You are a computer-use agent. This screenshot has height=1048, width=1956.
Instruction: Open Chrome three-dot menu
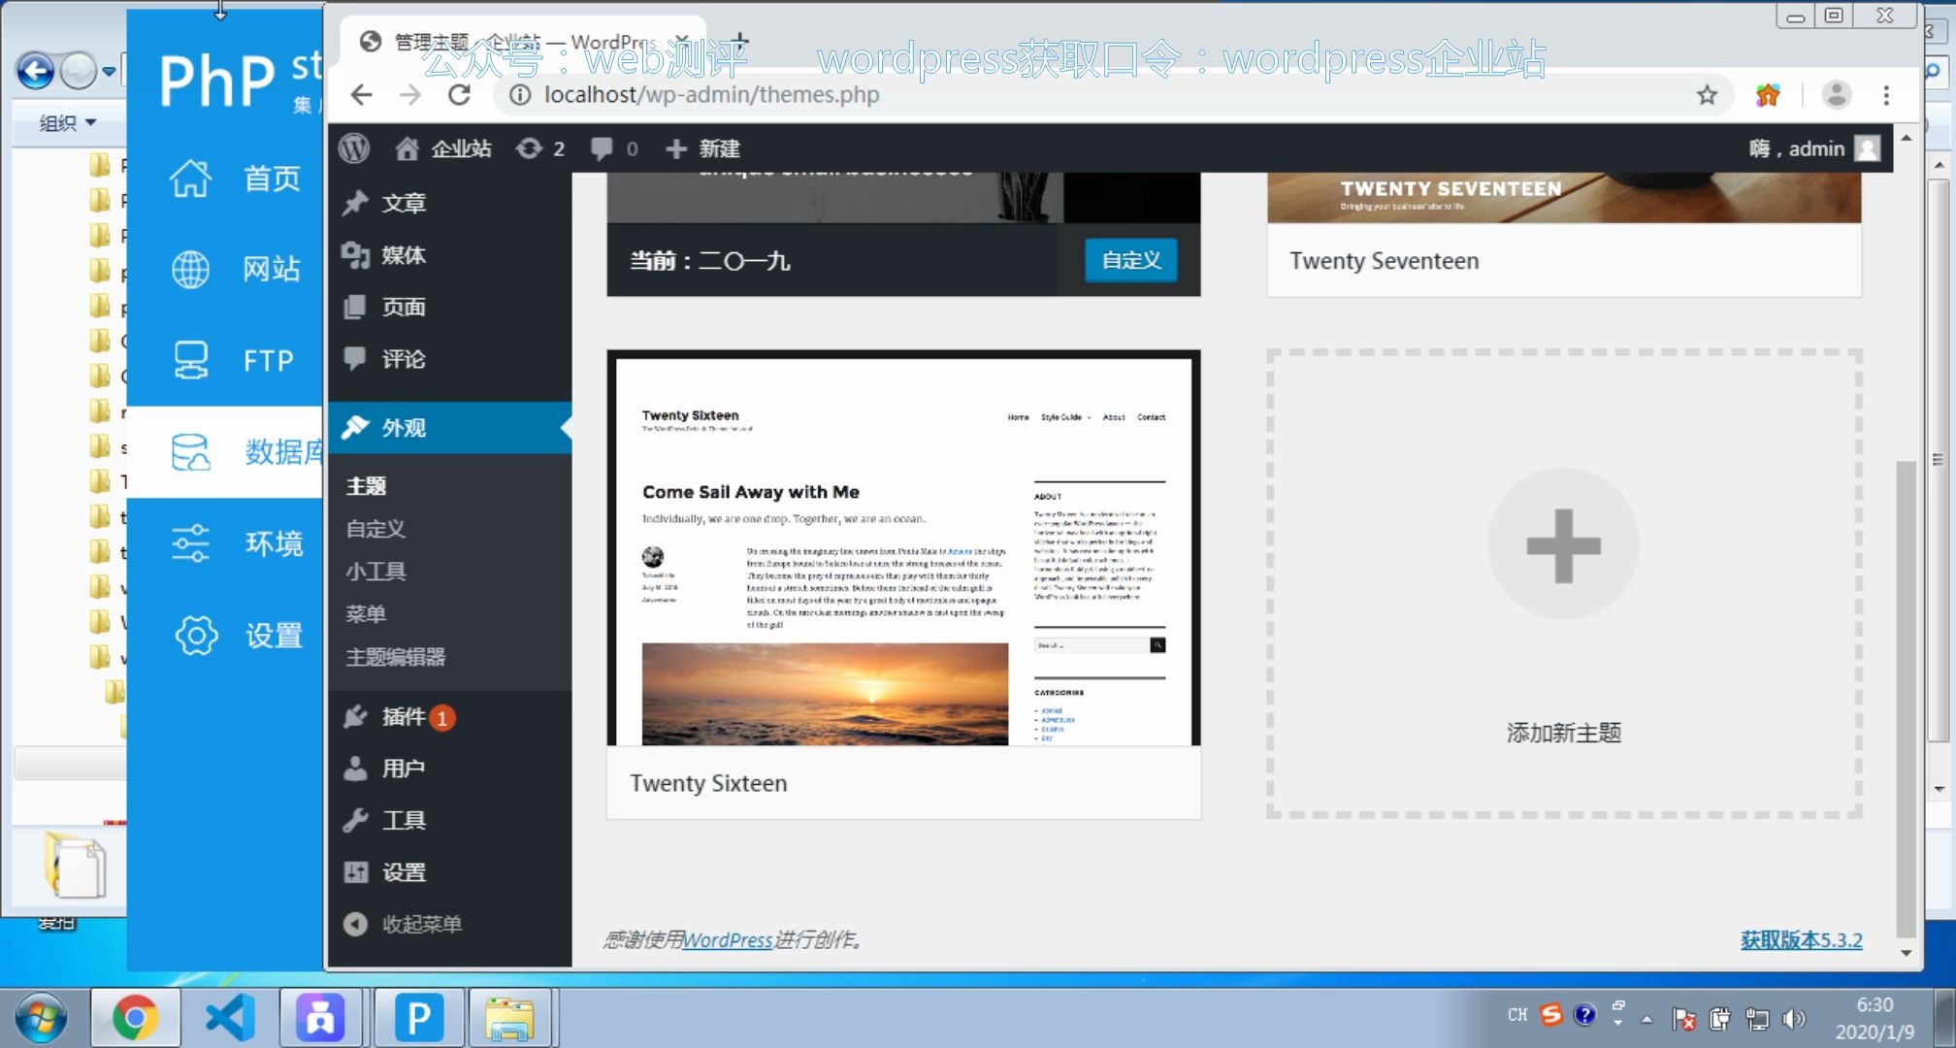(x=1886, y=95)
